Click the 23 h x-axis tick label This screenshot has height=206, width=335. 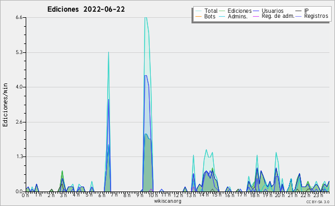point(318,195)
